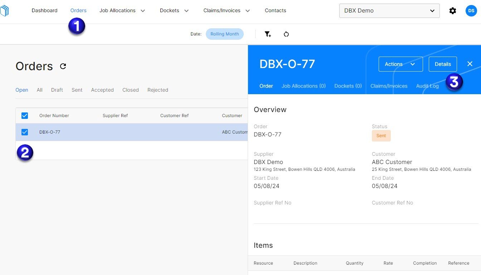Open settings using the gear icon
The image size is (481, 275).
tap(453, 11)
